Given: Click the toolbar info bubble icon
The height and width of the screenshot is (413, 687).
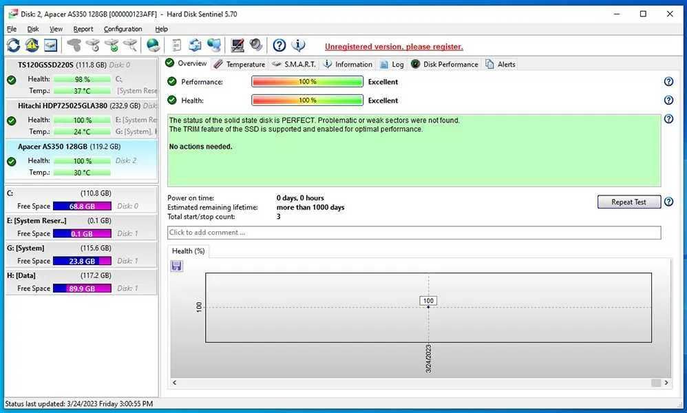Looking at the screenshot, I should click(x=298, y=45).
